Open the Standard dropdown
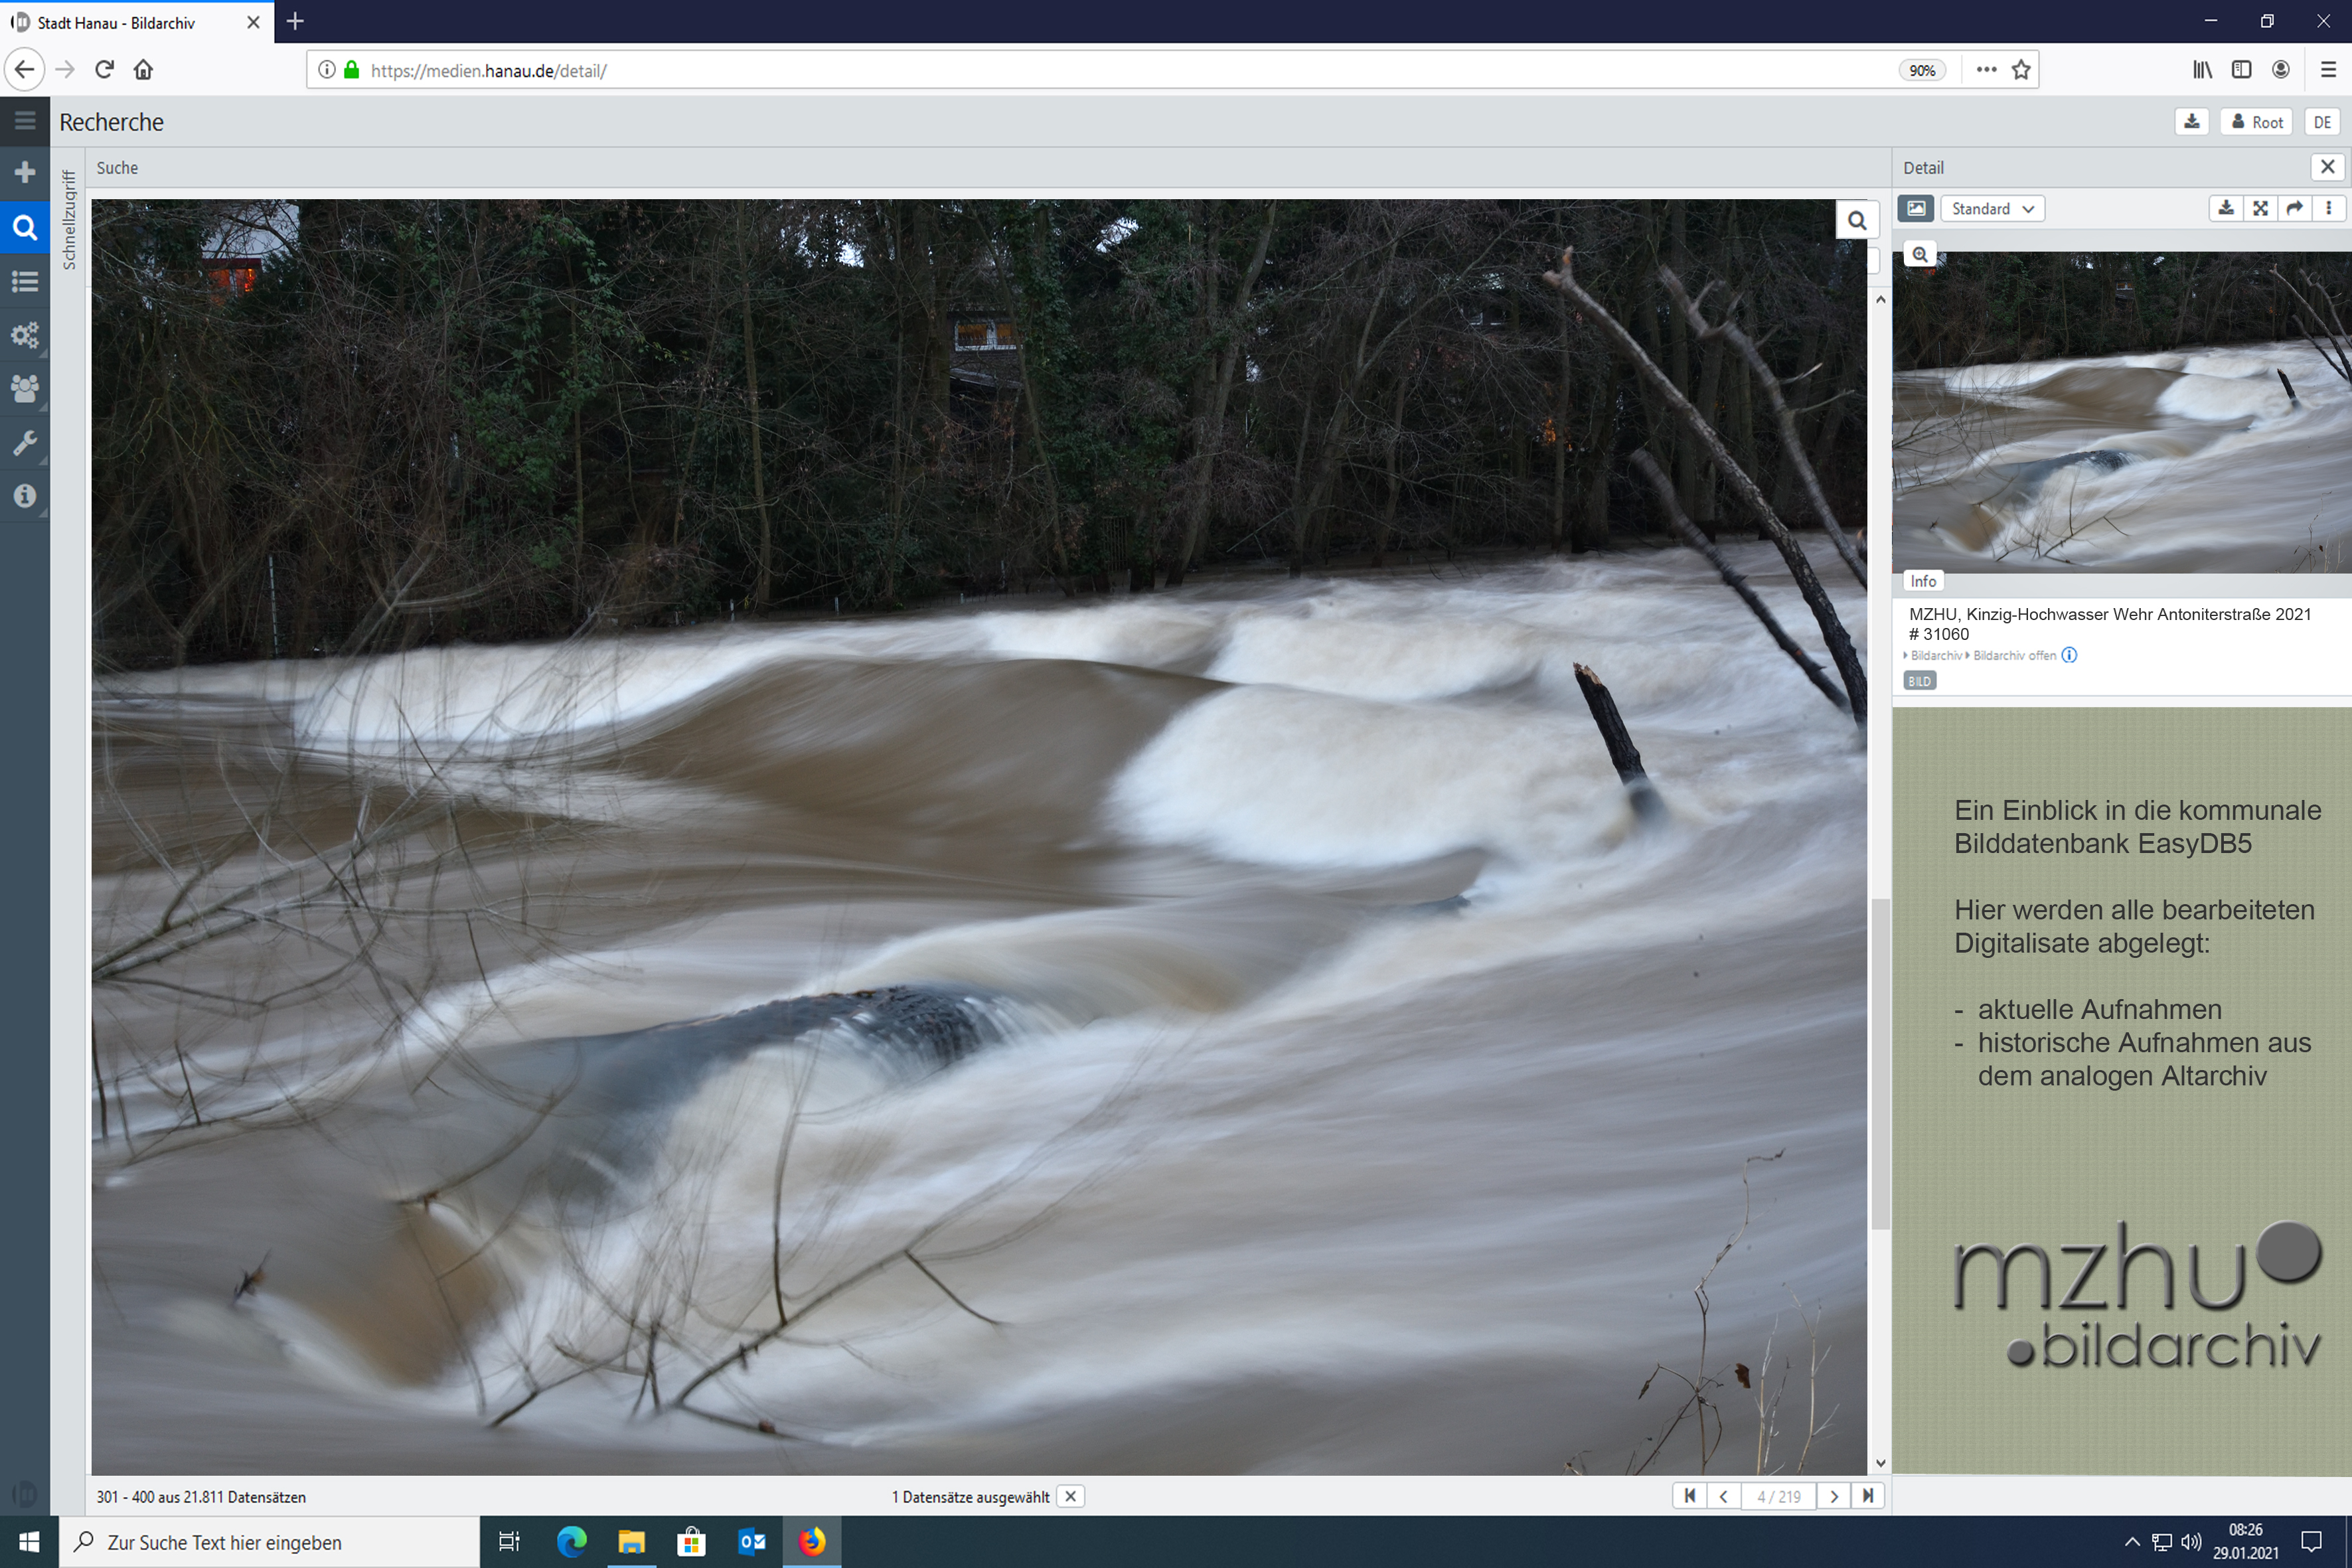2352x1568 pixels. click(1992, 208)
